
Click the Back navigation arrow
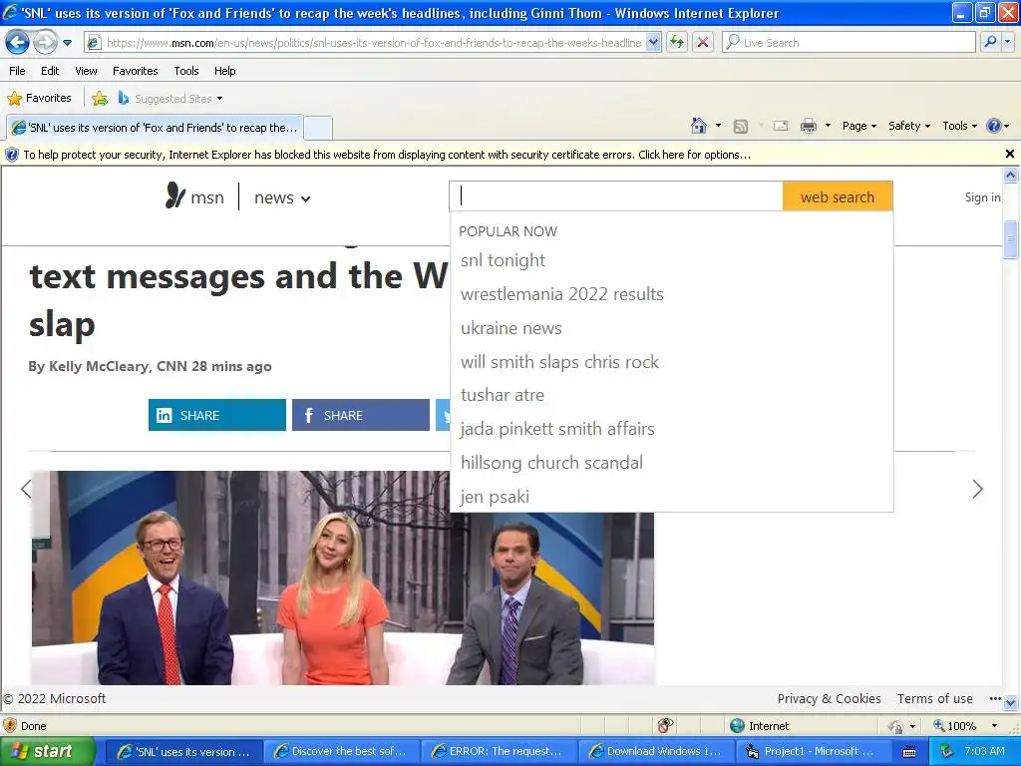pos(17,43)
